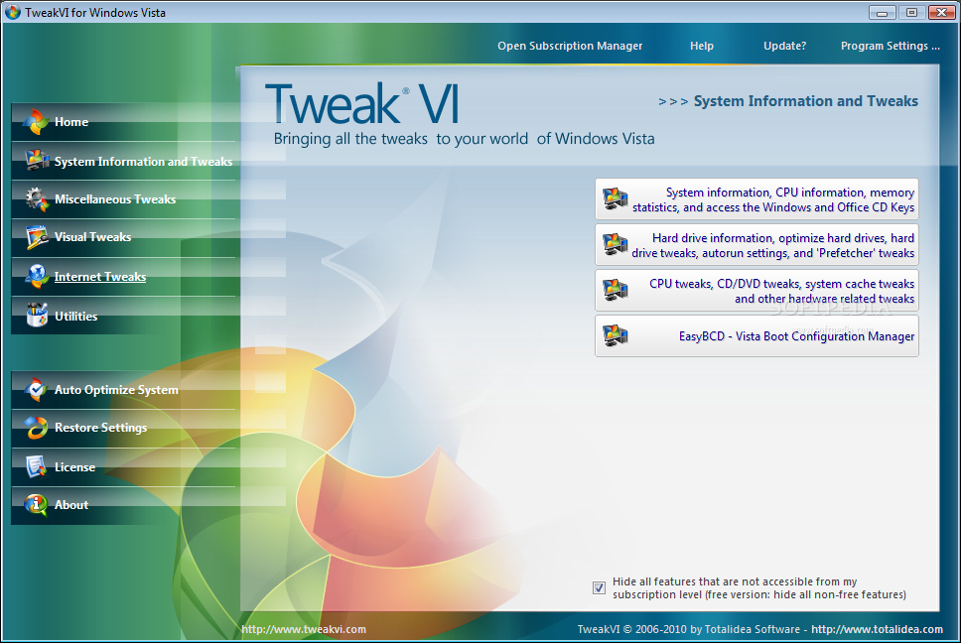Click the computer icon beside System information button
The height and width of the screenshot is (643, 961).
click(615, 199)
